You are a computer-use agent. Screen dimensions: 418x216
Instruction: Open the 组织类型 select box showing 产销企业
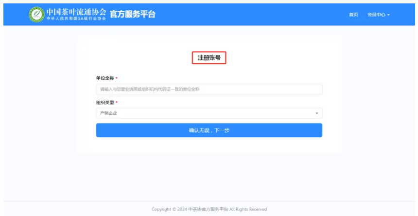[209, 113]
